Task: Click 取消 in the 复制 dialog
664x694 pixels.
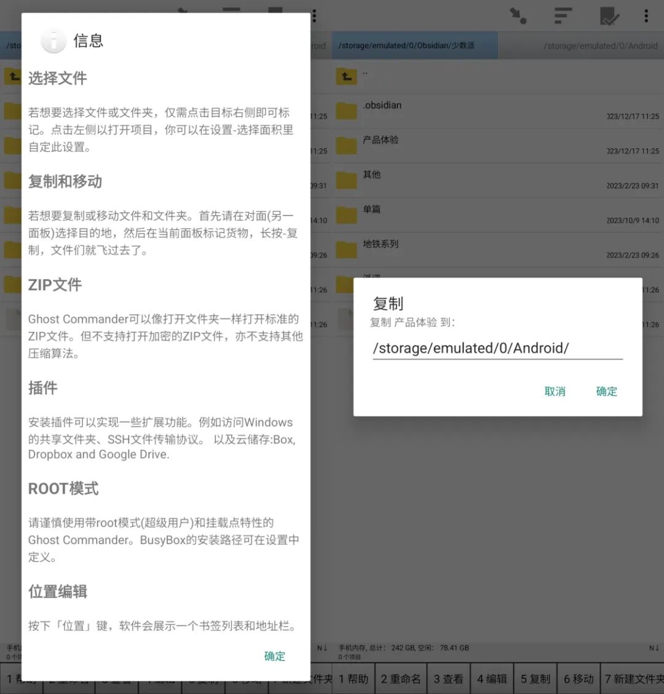Action: 555,392
